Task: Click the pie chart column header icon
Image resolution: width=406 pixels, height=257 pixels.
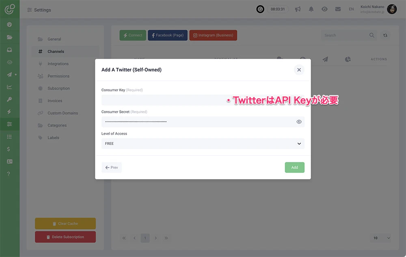Action: point(348,59)
